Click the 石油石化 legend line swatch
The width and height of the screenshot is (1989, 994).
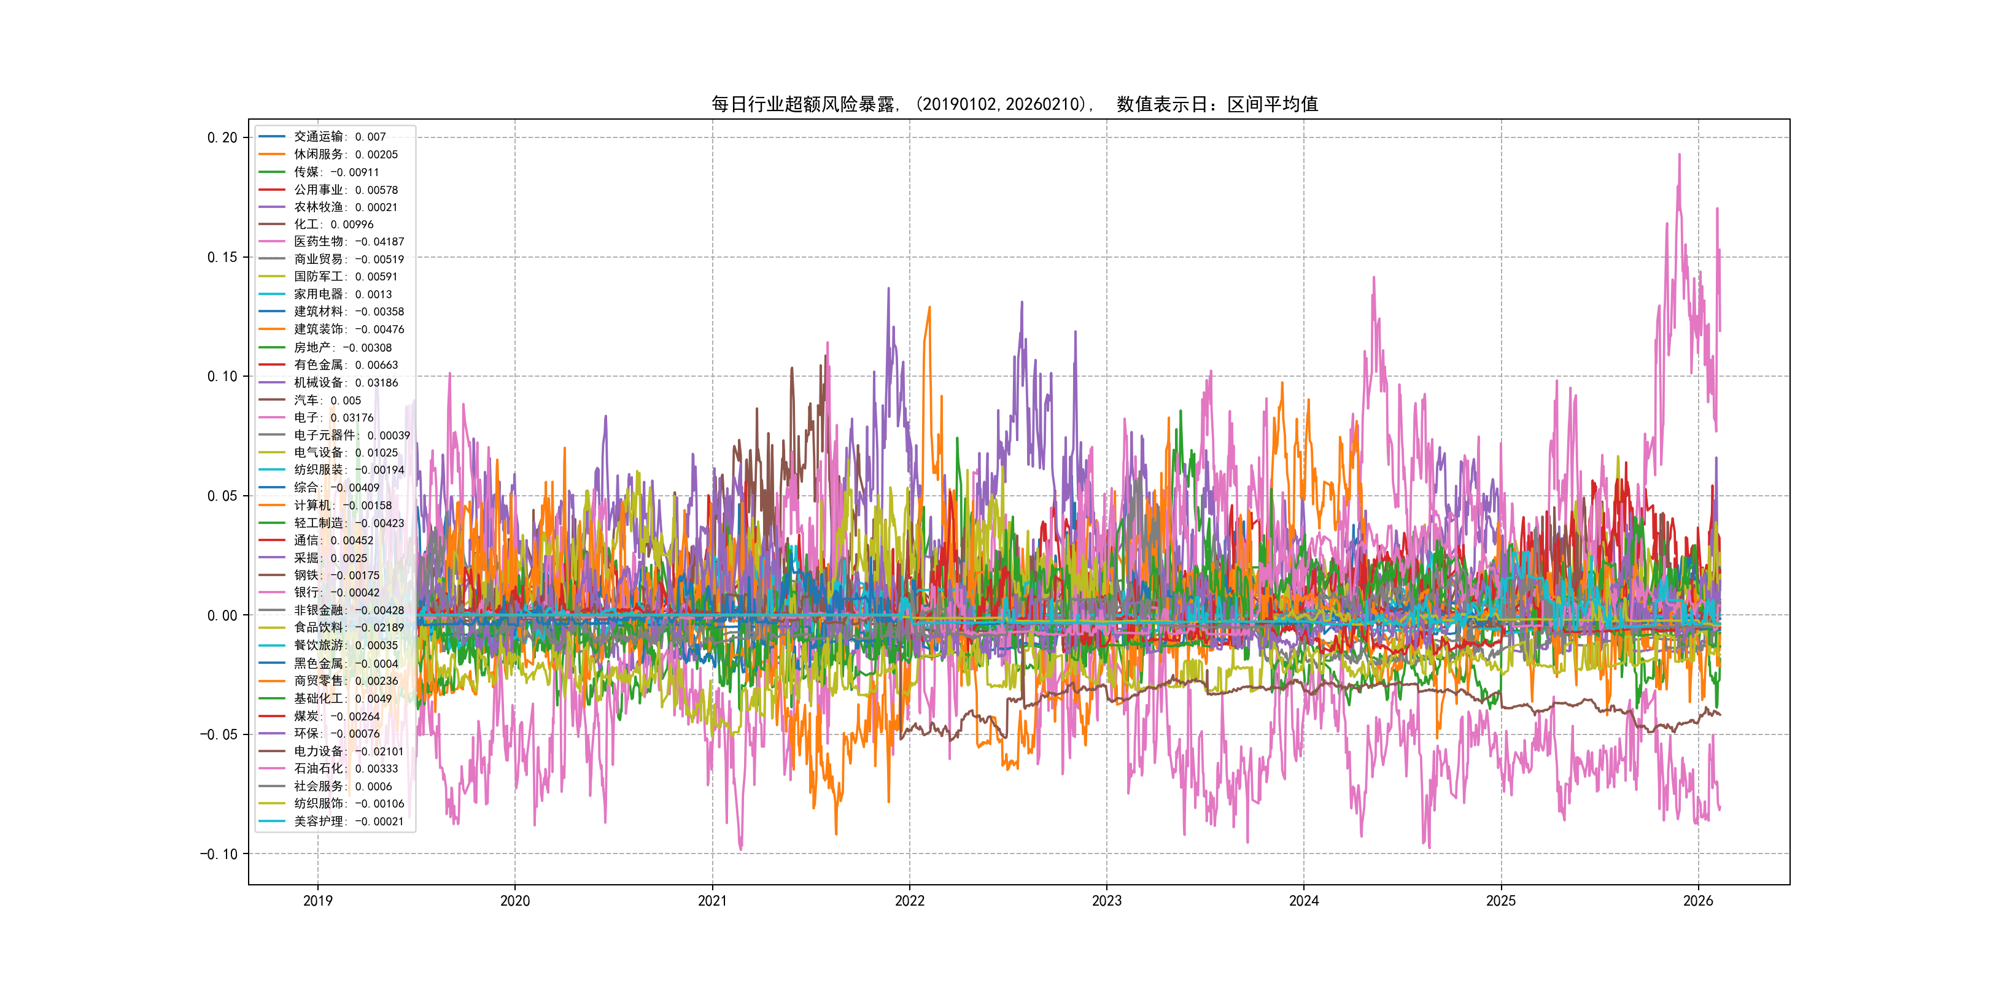(272, 768)
